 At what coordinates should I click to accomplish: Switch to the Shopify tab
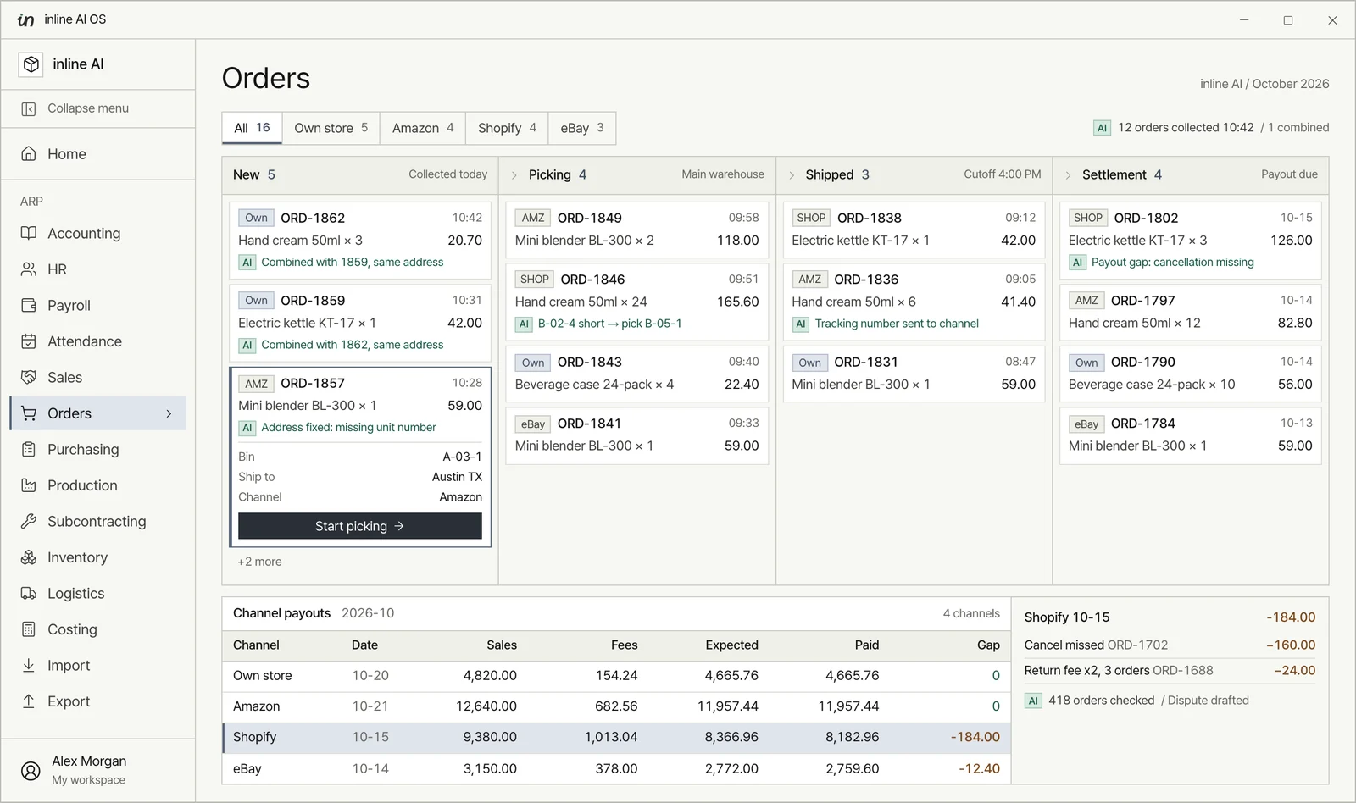pyautogui.click(x=507, y=128)
